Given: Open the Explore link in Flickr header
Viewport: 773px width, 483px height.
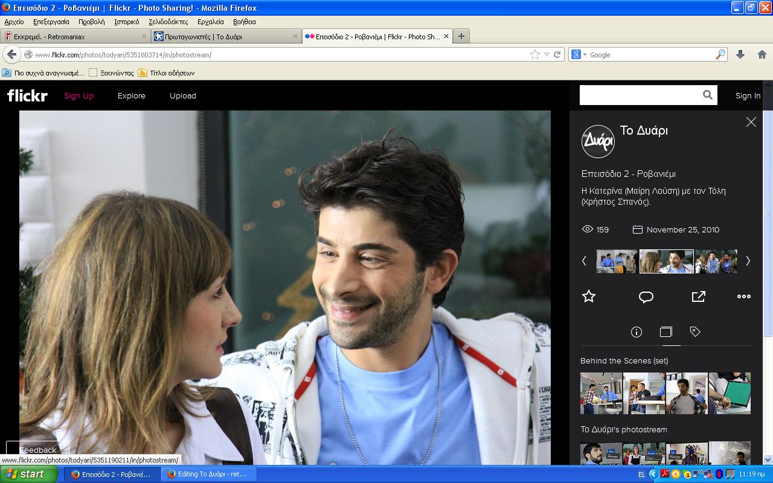Looking at the screenshot, I should pos(131,96).
